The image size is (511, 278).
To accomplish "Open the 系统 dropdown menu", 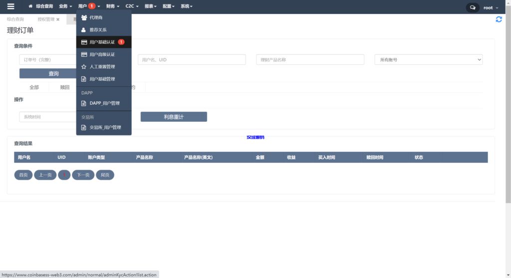I will [x=186, y=6].
